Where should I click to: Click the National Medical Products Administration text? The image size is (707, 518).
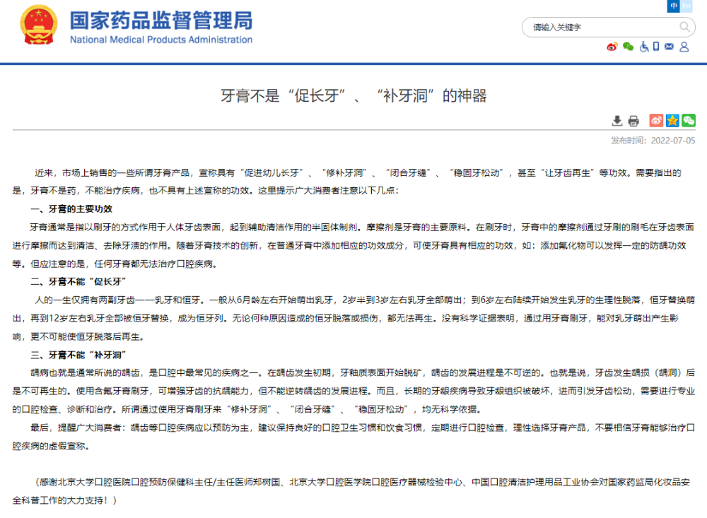pos(160,40)
